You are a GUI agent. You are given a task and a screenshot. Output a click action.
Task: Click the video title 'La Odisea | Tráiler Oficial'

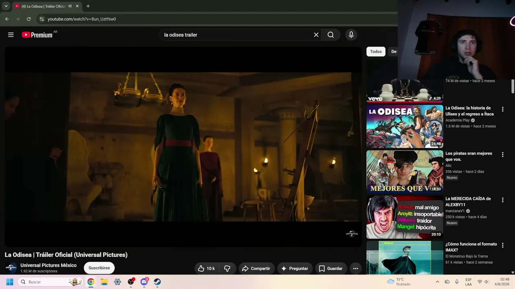[66, 255]
